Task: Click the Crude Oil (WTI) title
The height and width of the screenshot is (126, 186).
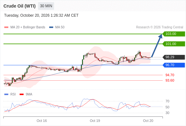Action: [20, 6]
